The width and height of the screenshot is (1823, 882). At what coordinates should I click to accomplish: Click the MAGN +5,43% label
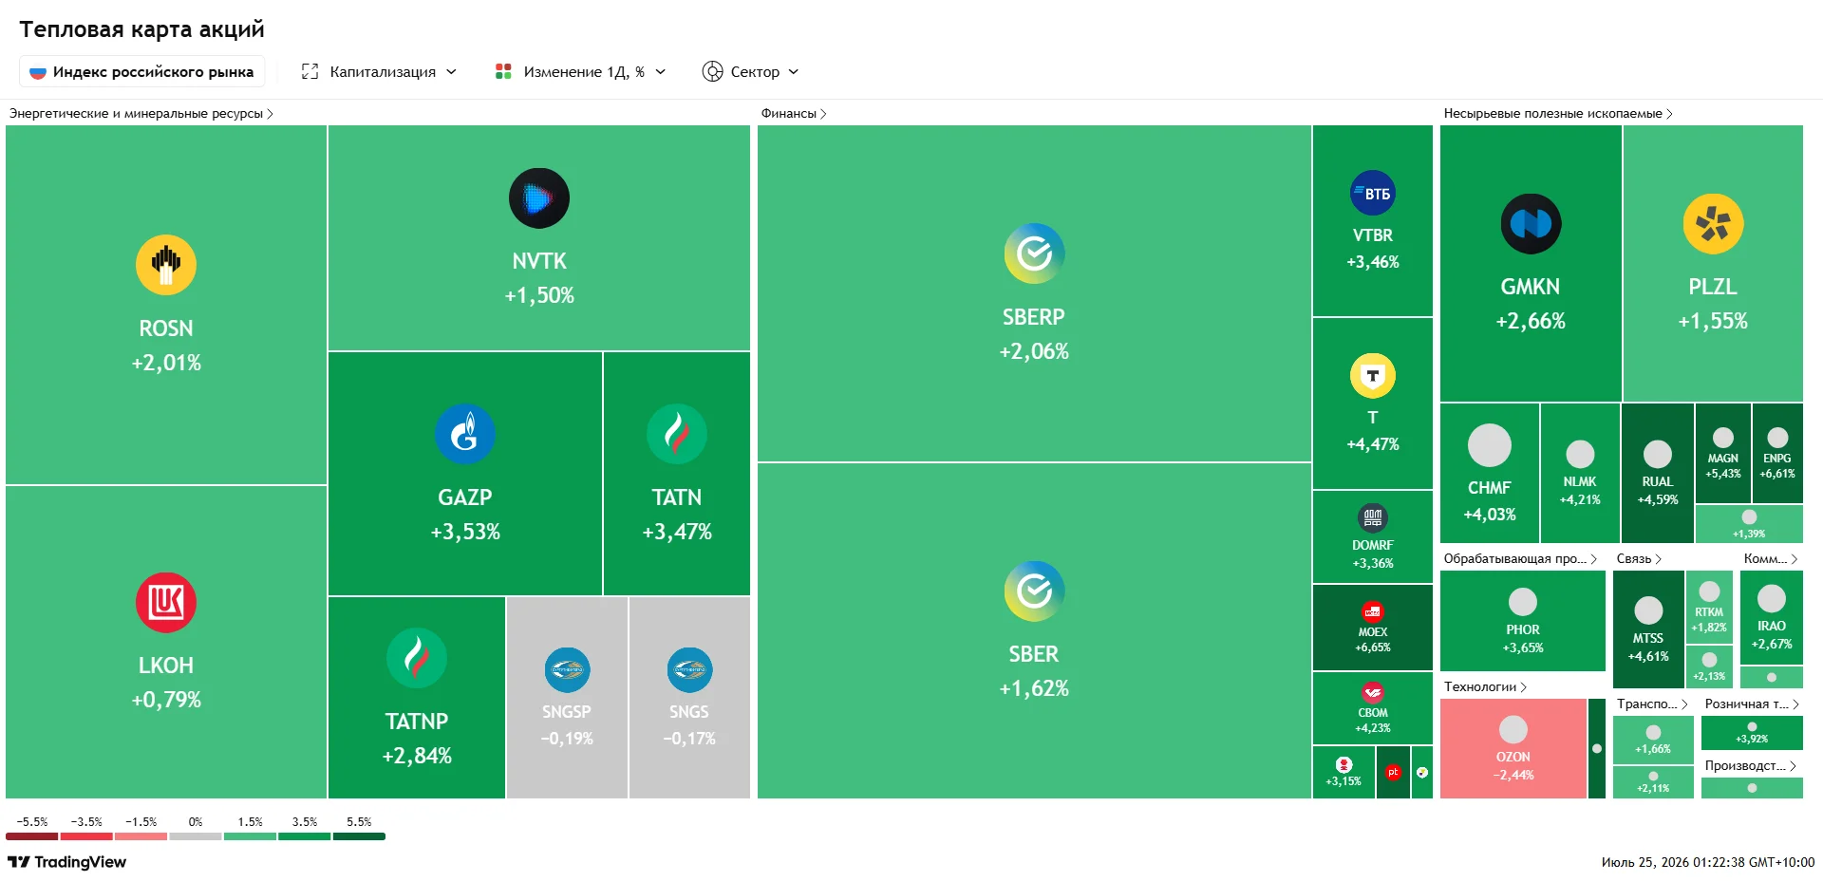point(1723,465)
